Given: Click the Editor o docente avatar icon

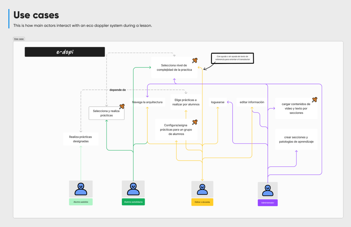Looking at the screenshot, I should click(202, 189).
